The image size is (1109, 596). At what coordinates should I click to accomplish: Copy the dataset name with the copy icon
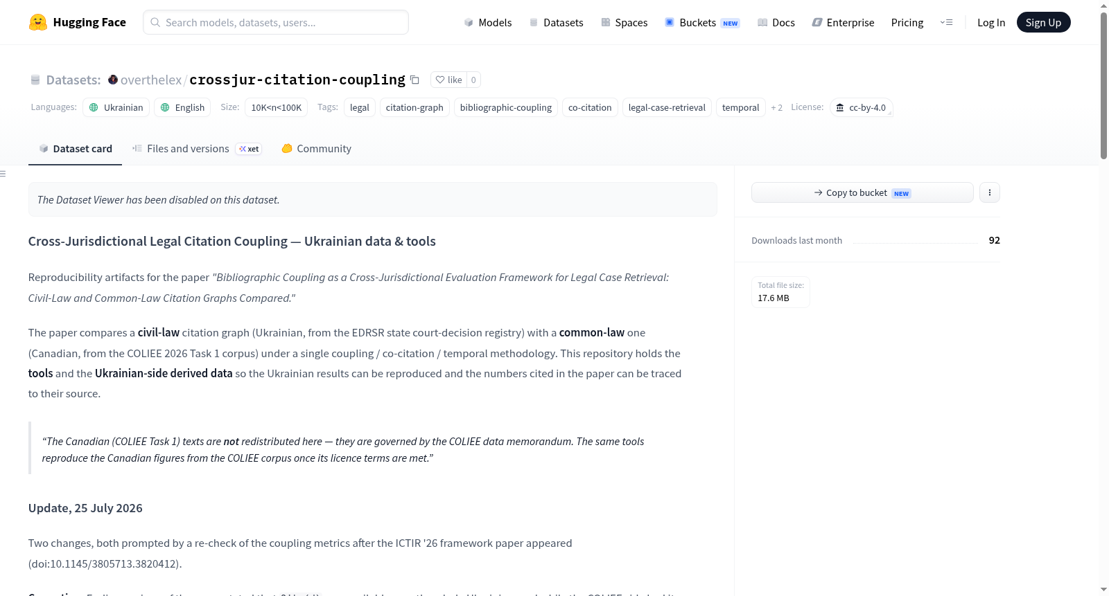(414, 80)
